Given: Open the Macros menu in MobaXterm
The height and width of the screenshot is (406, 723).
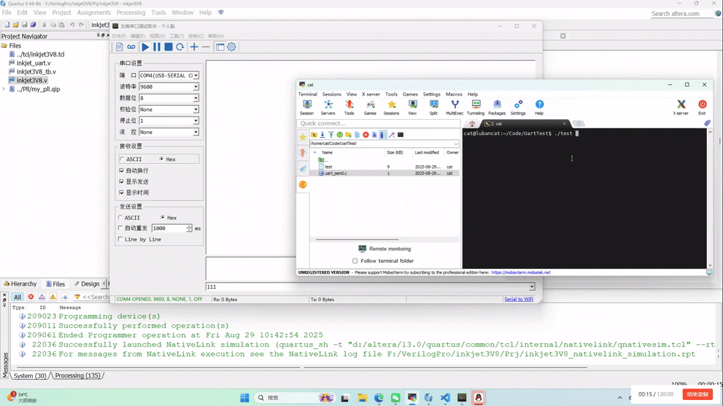Looking at the screenshot, I should 454,94.
